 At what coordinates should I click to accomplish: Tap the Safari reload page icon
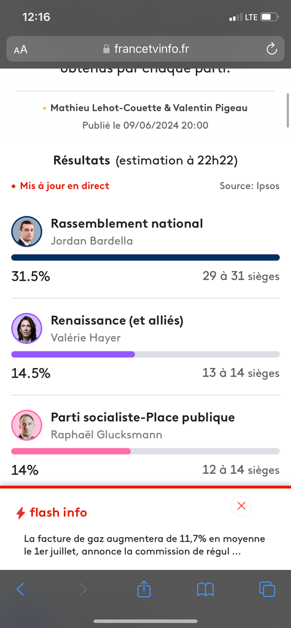click(x=271, y=49)
